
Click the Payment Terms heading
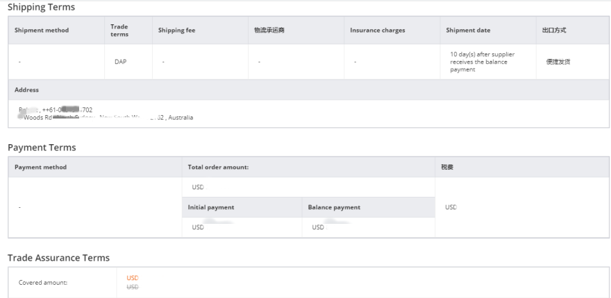pos(42,148)
